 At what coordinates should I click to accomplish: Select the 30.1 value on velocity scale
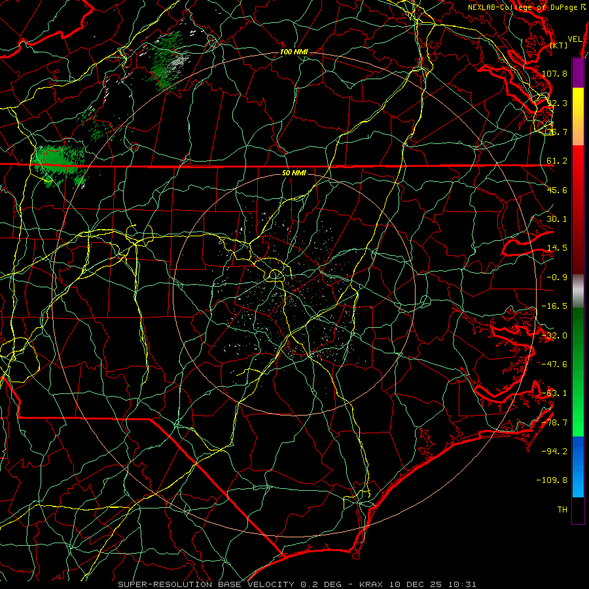point(557,219)
